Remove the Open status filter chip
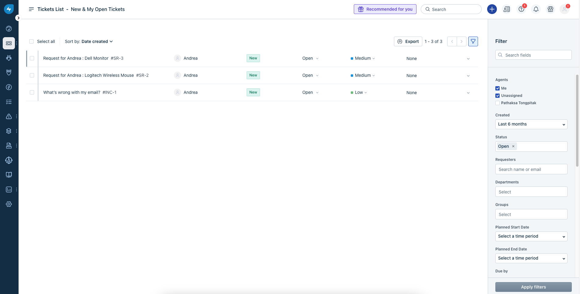The image size is (580, 294). [513, 147]
